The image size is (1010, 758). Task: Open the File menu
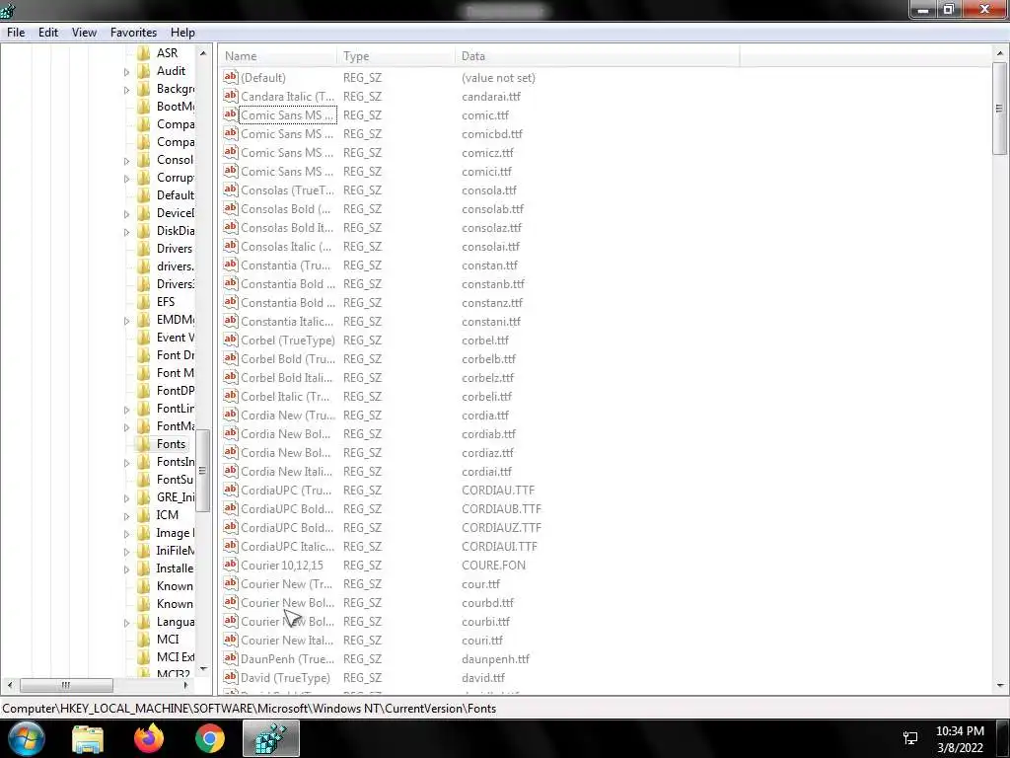coord(16,33)
